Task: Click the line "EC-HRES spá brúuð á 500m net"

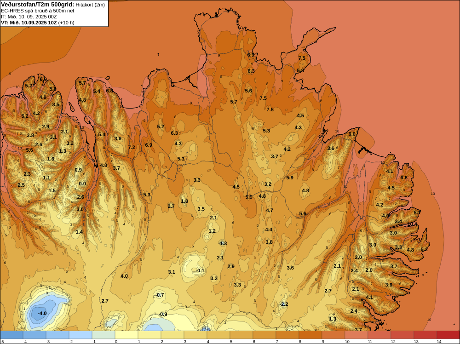Action: (x=38, y=11)
